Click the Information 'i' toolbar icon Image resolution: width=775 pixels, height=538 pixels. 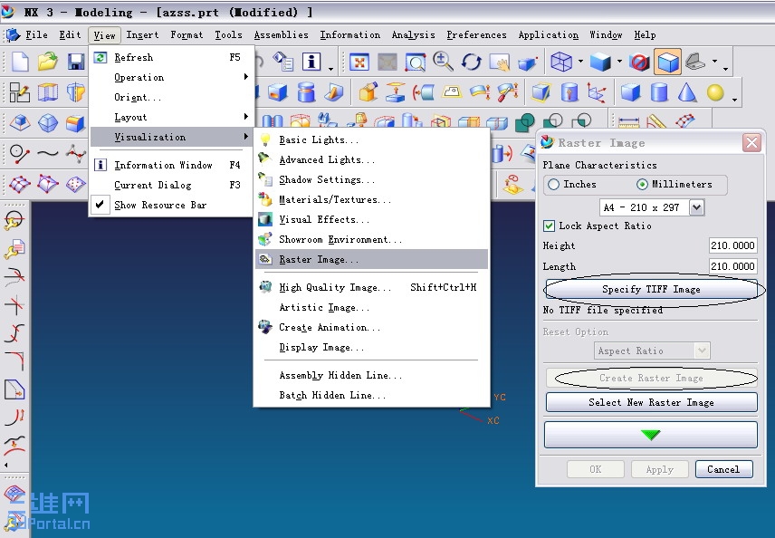(x=311, y=62)
